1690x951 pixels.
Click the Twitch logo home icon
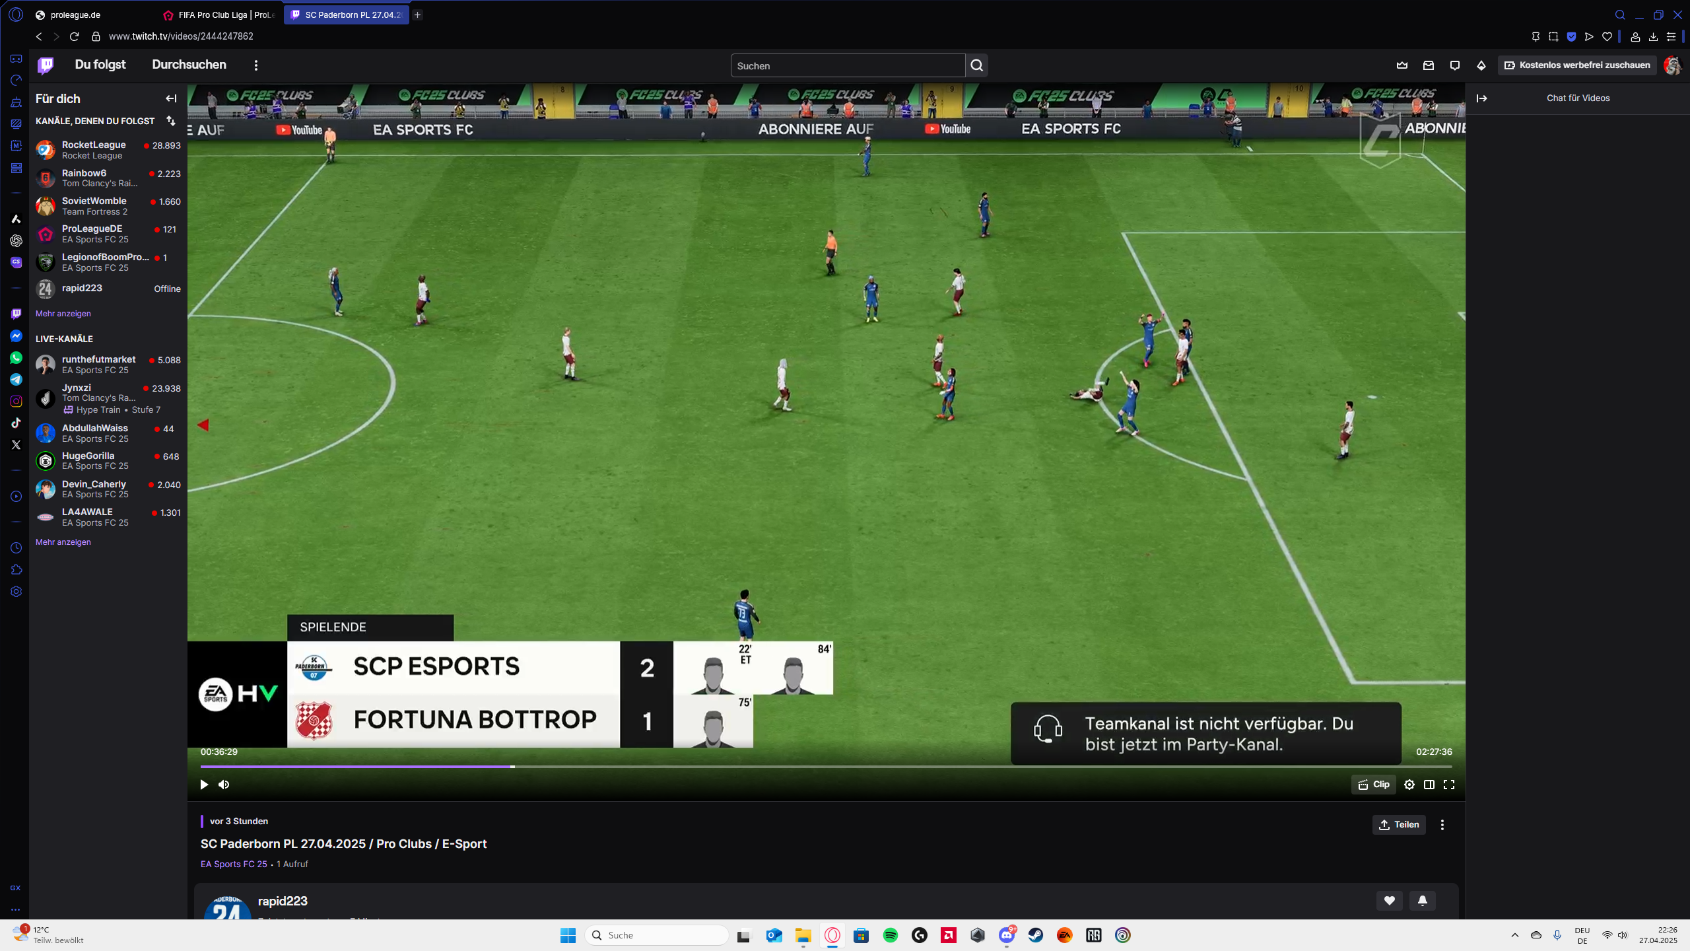46,65
